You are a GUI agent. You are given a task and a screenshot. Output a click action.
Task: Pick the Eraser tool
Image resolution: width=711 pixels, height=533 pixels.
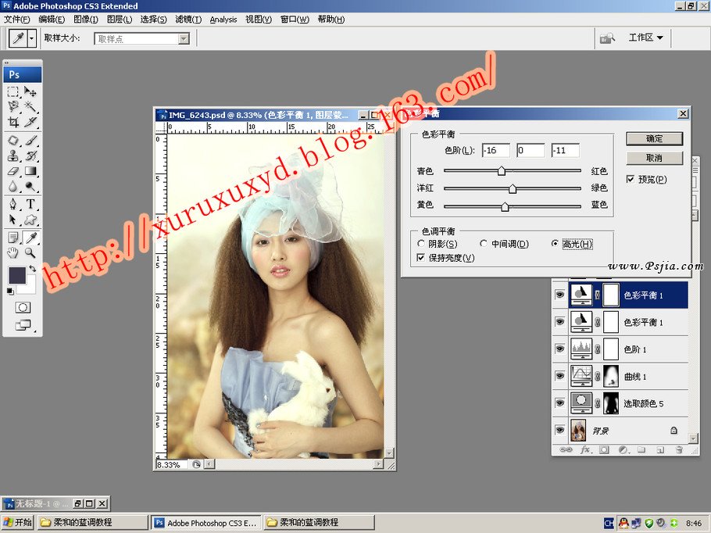(13, 171)
